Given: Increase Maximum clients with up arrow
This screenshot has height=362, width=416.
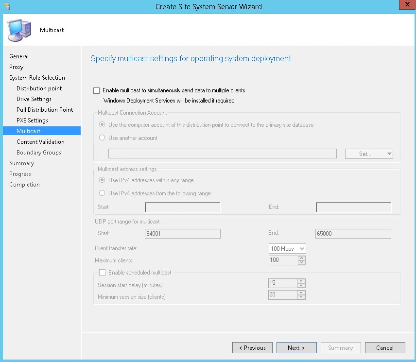Looking at the screenshot, I should (x=302, y=258).
